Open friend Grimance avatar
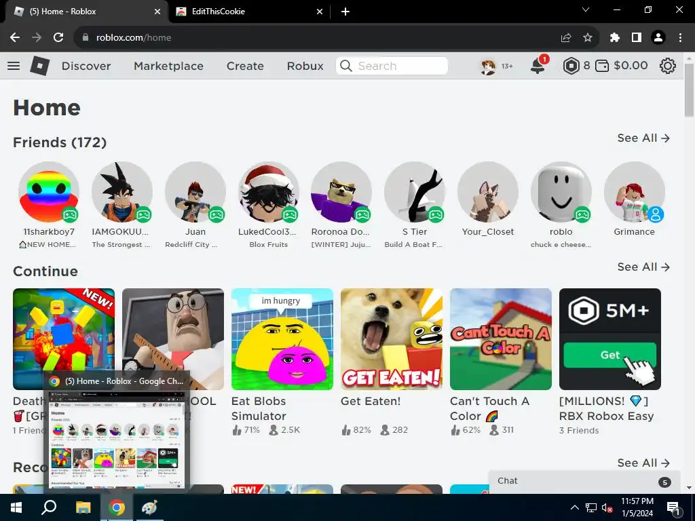The height and width of the screenshot is (521, 695). point(635,192)
